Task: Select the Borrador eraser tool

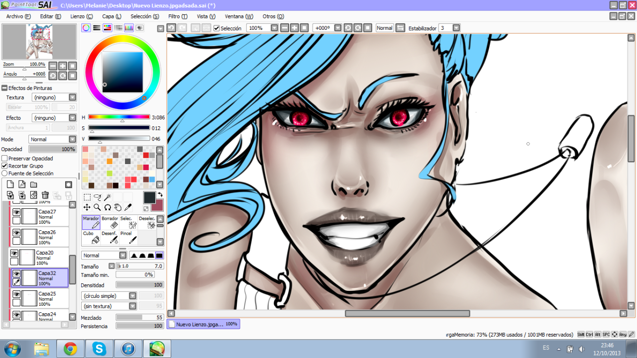Action: (109, 222)
